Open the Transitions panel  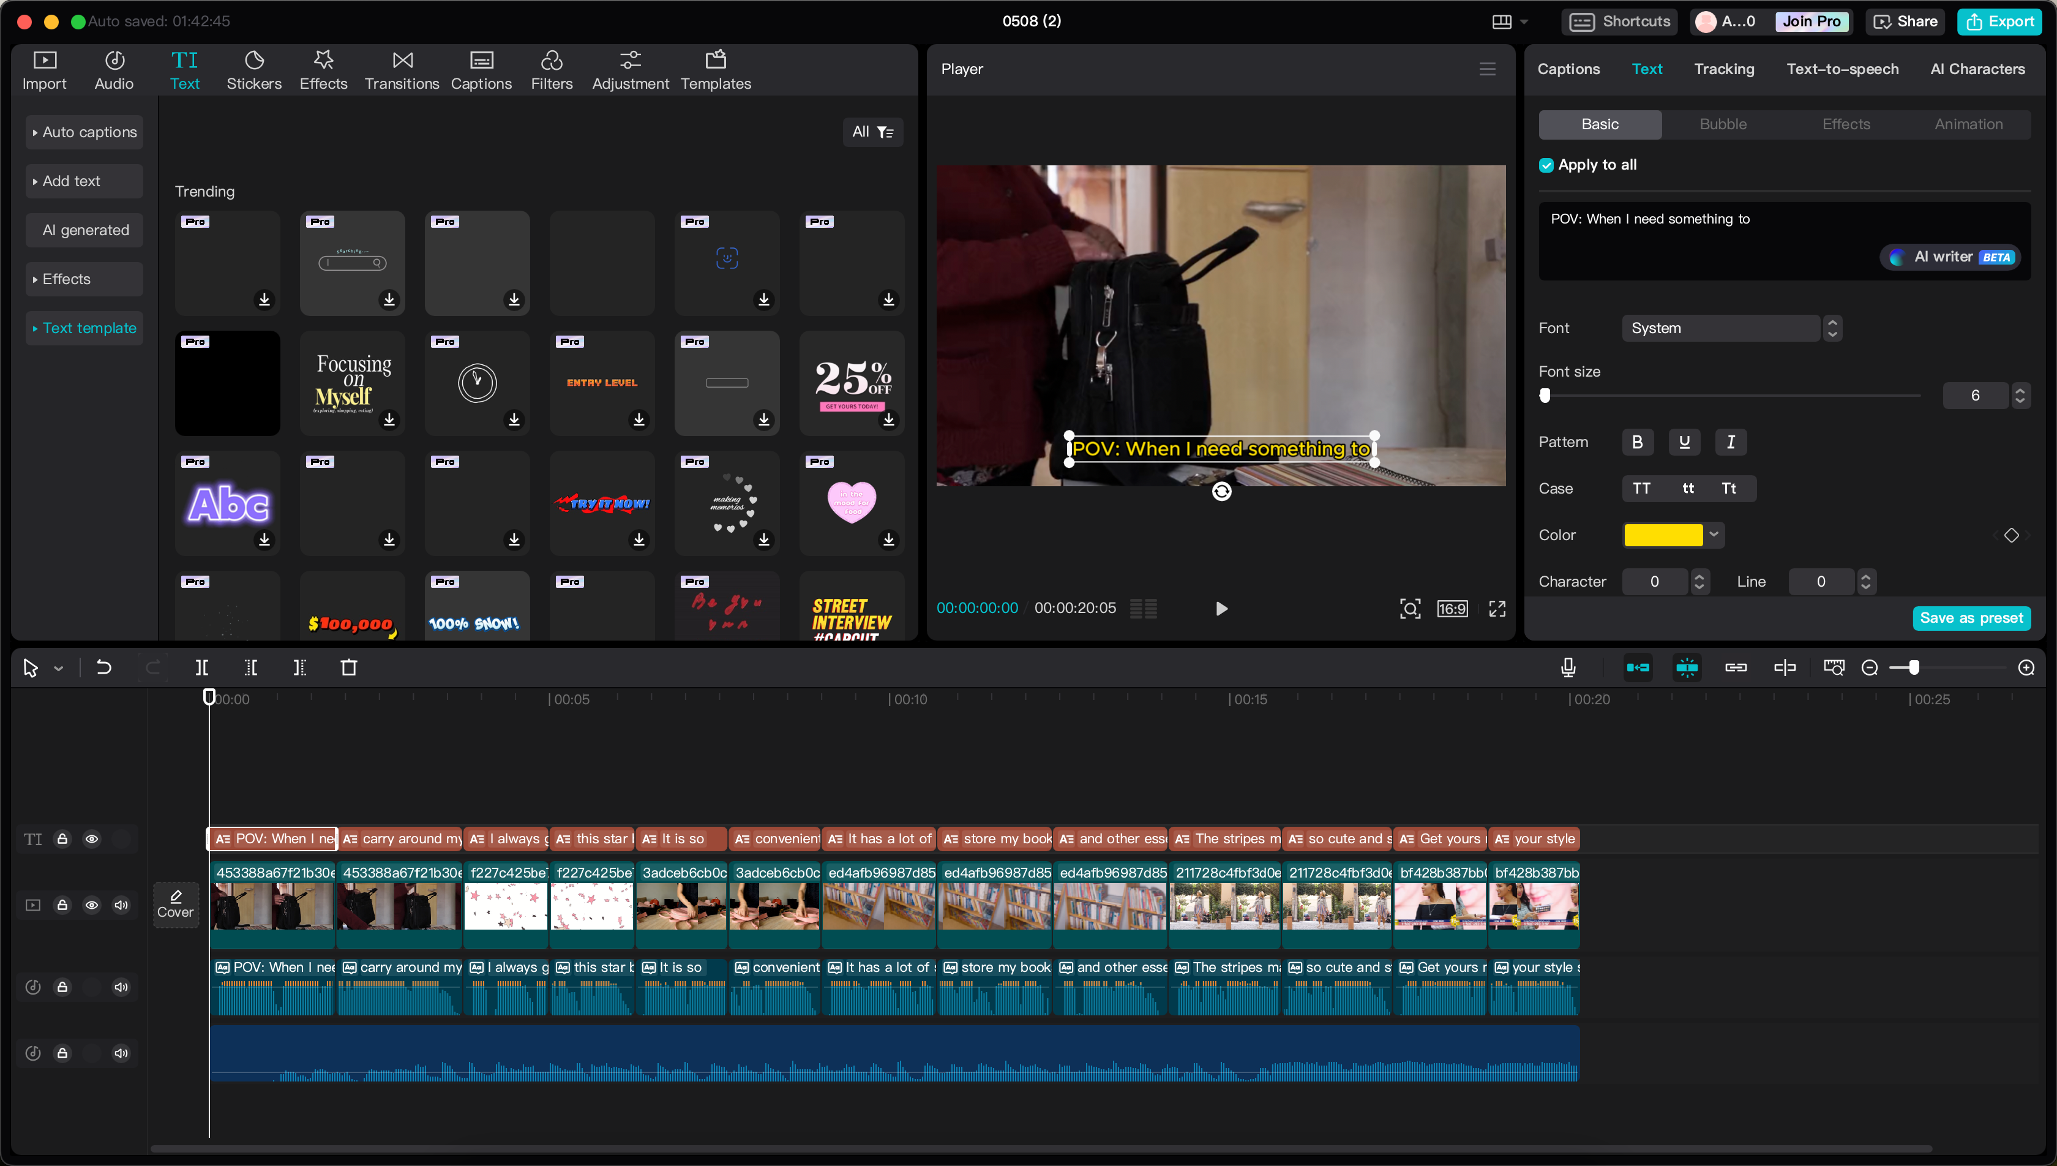(402, 70)
